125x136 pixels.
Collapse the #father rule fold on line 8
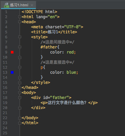tap(20, 47)
